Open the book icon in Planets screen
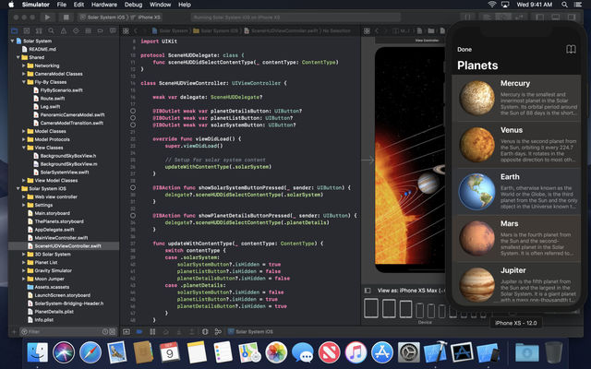Screen dimensions: 591x369 coord(571,49)
